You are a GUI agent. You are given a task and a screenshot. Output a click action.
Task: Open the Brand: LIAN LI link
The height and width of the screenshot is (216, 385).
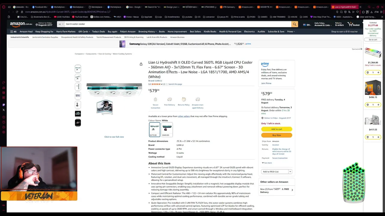tap(155, 81)
